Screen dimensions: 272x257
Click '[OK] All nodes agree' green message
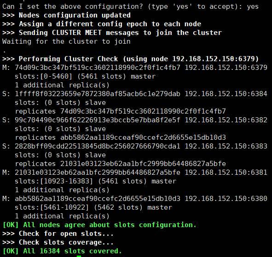click(99, 225)
